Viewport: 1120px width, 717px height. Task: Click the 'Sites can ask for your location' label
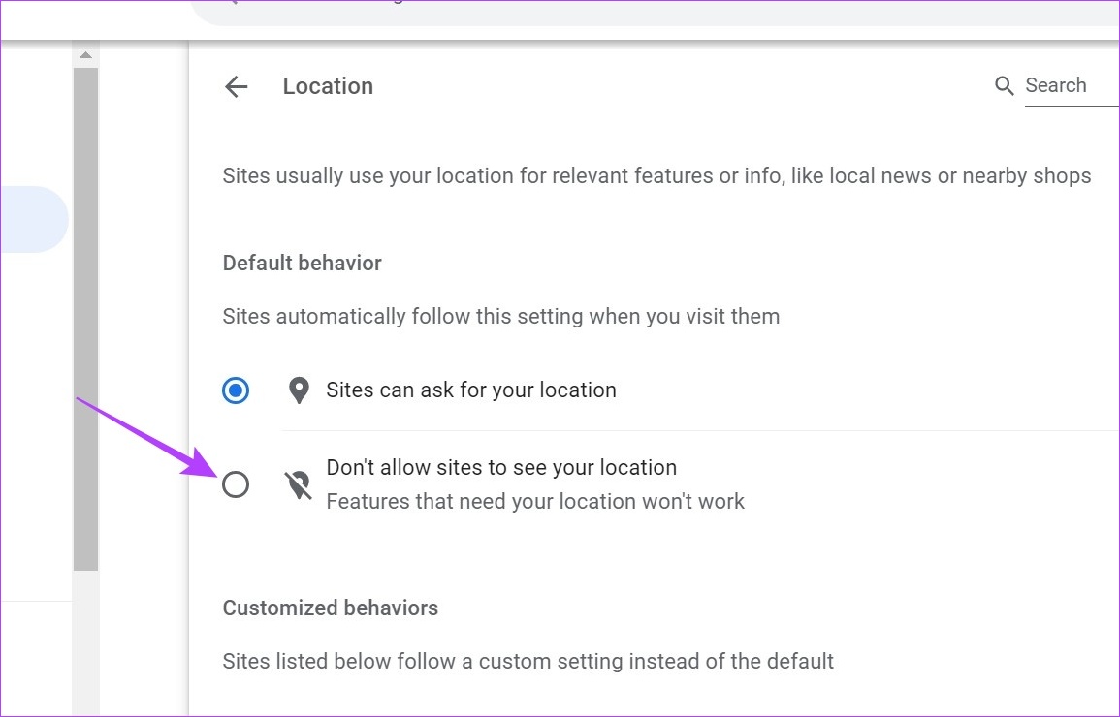point(470,390)
